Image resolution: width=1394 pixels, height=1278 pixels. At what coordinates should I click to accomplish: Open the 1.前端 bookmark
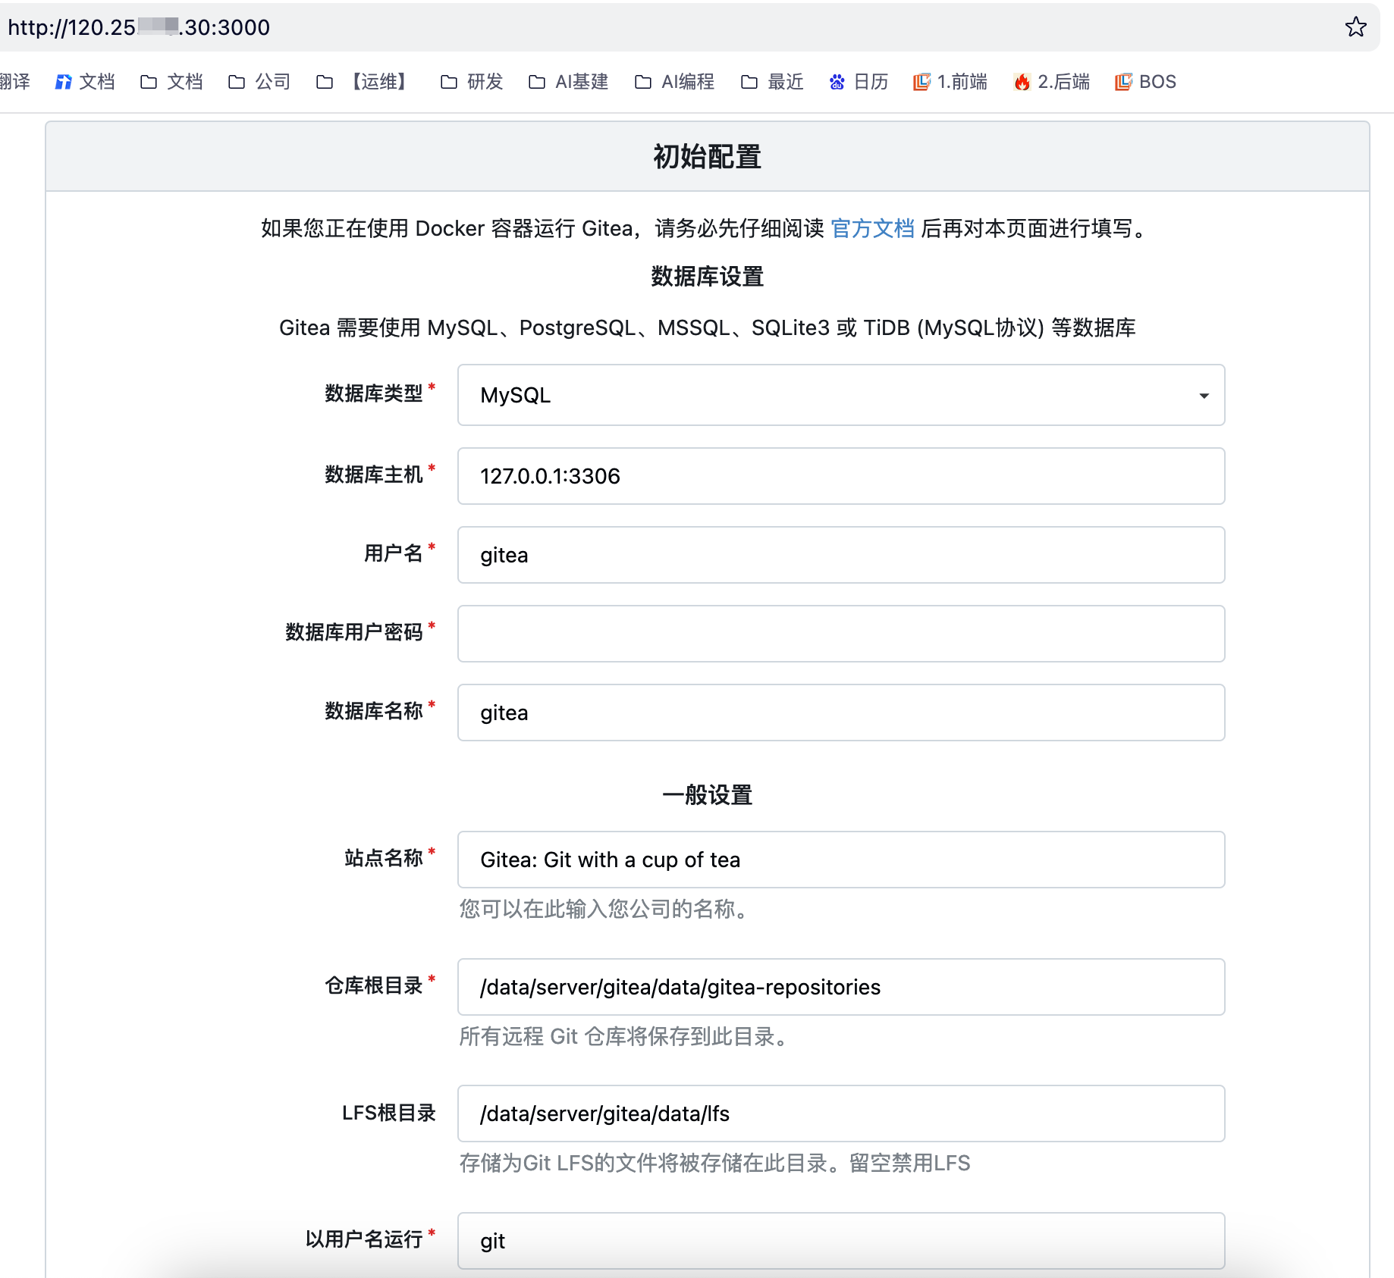tap(950, 82)
